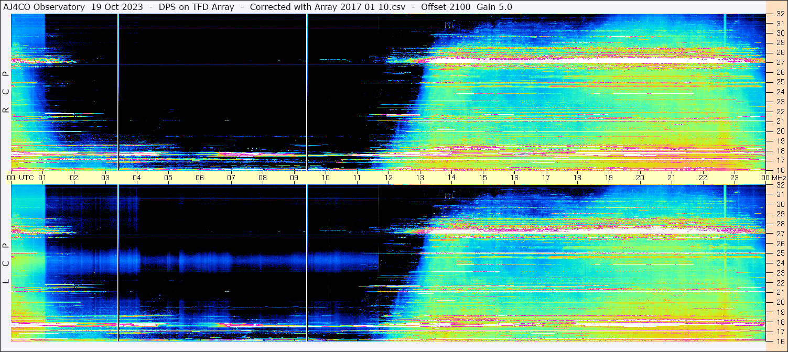Click the 12 hour mark on the UTC axis

[x=388, y=178]
